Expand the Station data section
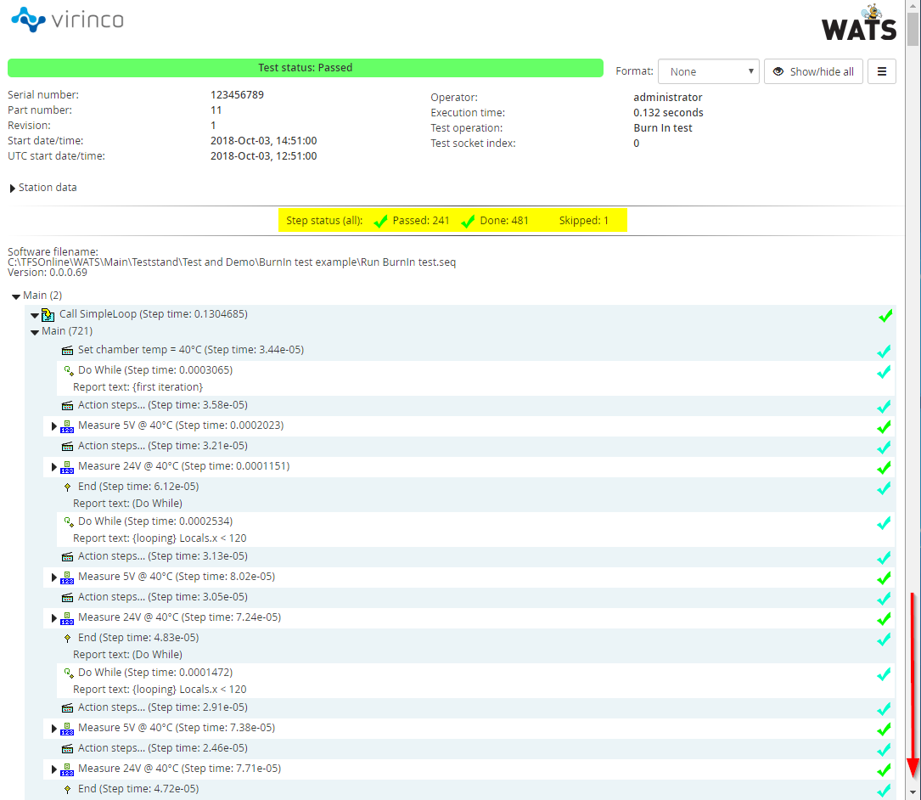Viewport: 921px width, 800px height. (x=13, y=188)
